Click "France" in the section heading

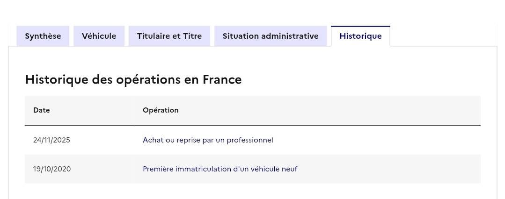point(222,80)
